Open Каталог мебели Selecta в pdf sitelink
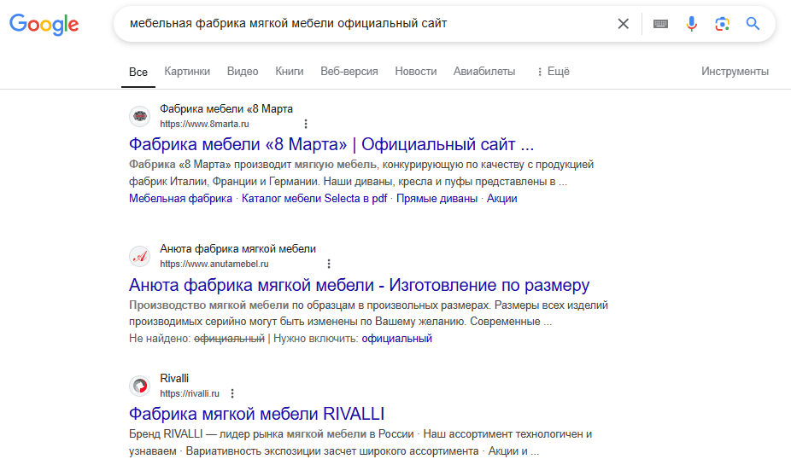791x465 pixels. tap(314, 199)
